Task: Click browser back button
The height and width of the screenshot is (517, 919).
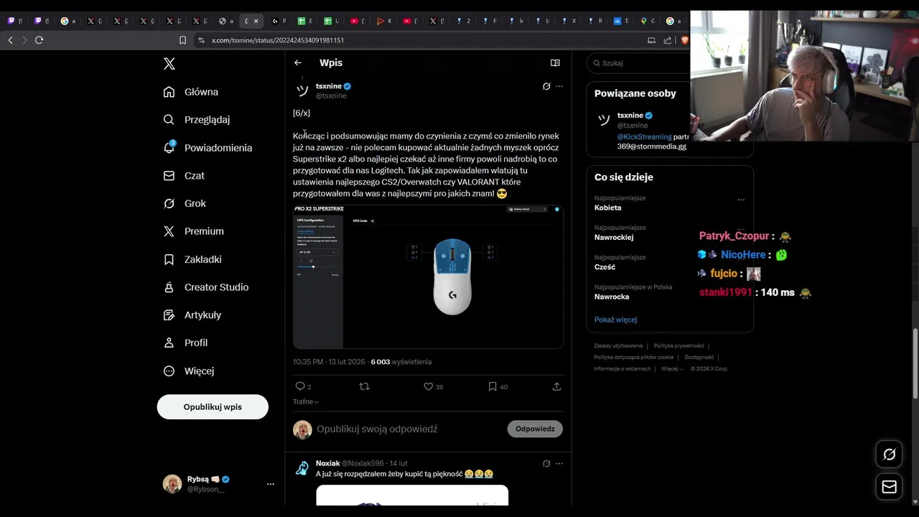Action: [10, 40]
